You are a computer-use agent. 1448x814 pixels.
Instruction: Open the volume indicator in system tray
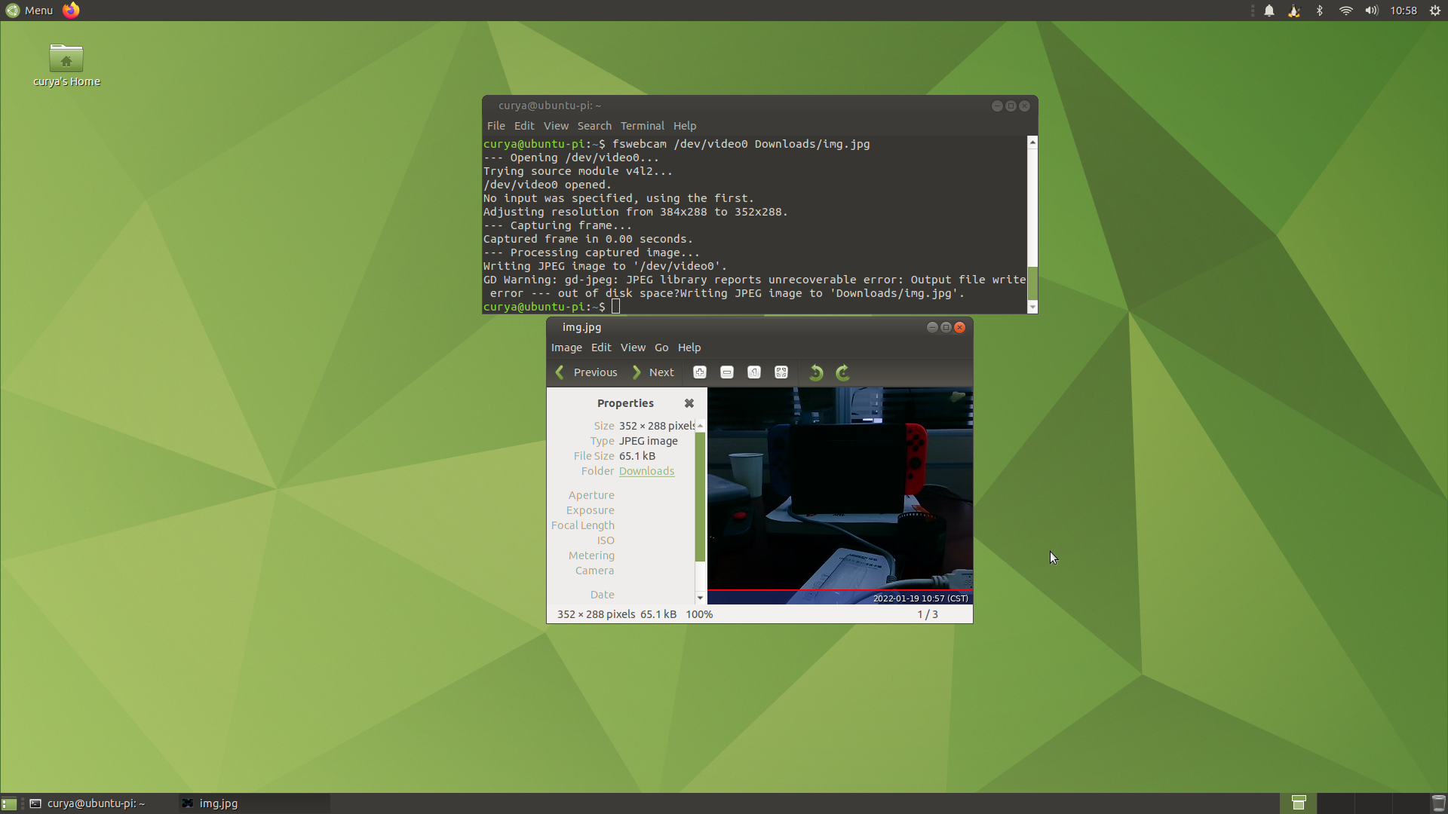coord(1371,11)
